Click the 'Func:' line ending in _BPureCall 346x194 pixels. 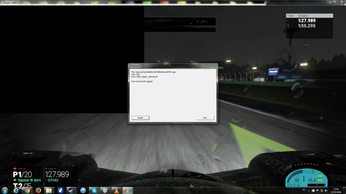point(144,77)
